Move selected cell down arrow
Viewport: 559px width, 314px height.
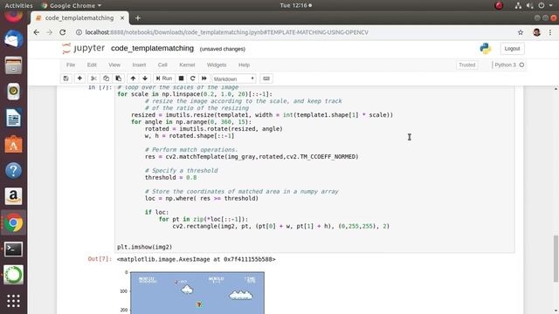tap(145, 78)
